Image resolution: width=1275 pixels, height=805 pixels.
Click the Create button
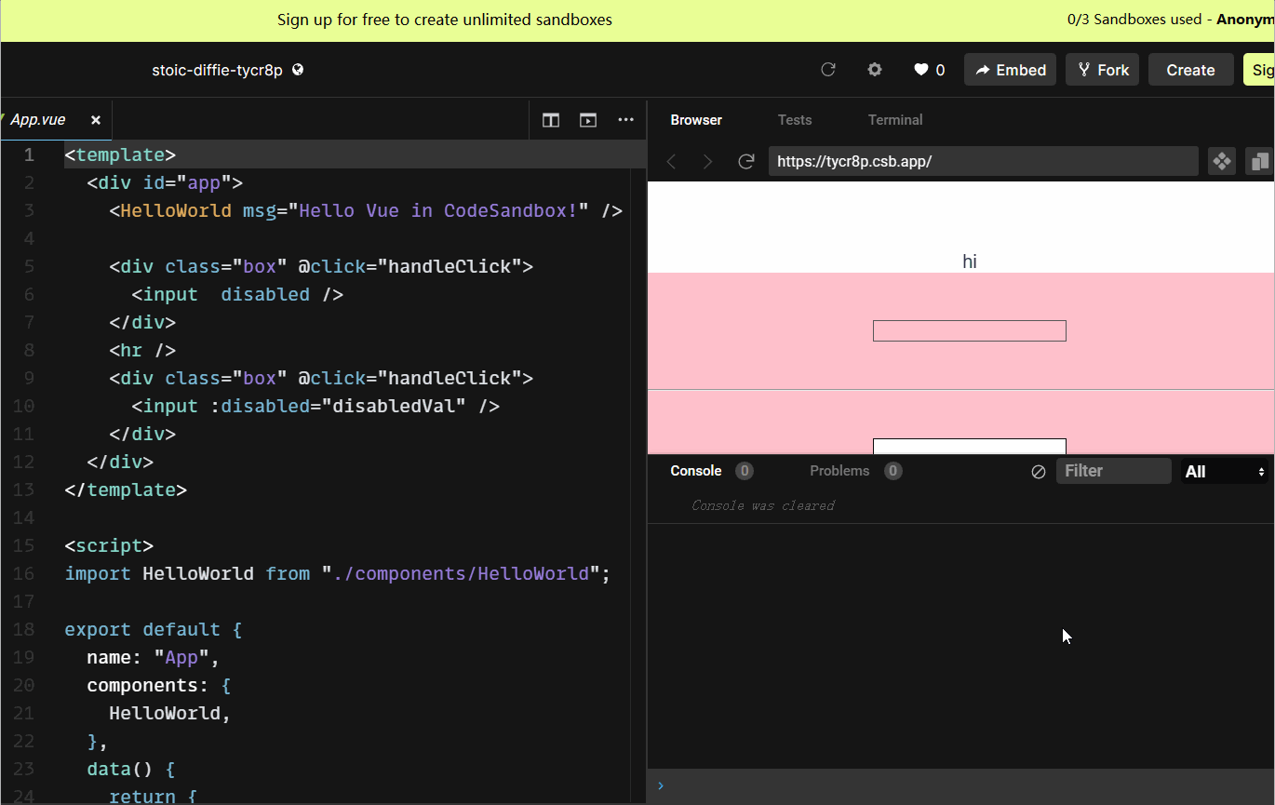tap(1190, 70)
